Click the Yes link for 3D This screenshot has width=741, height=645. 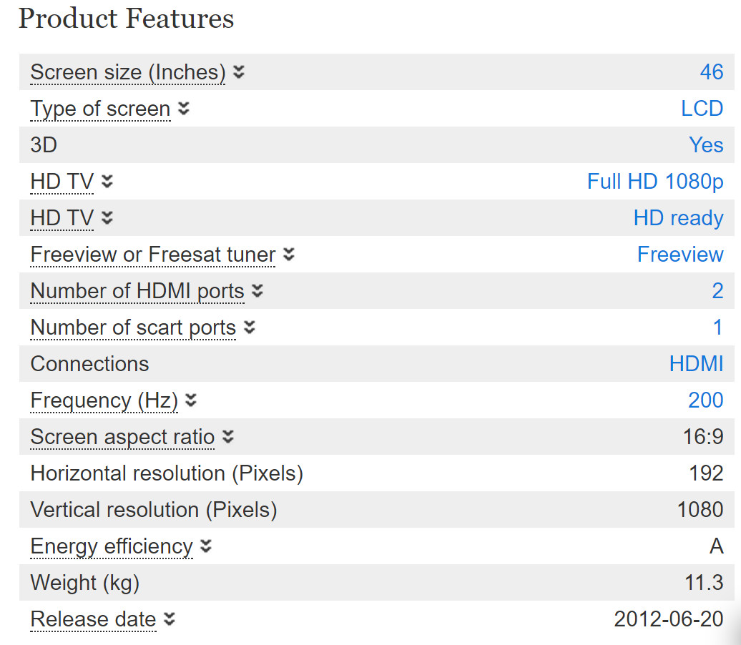tap(706, 145)
